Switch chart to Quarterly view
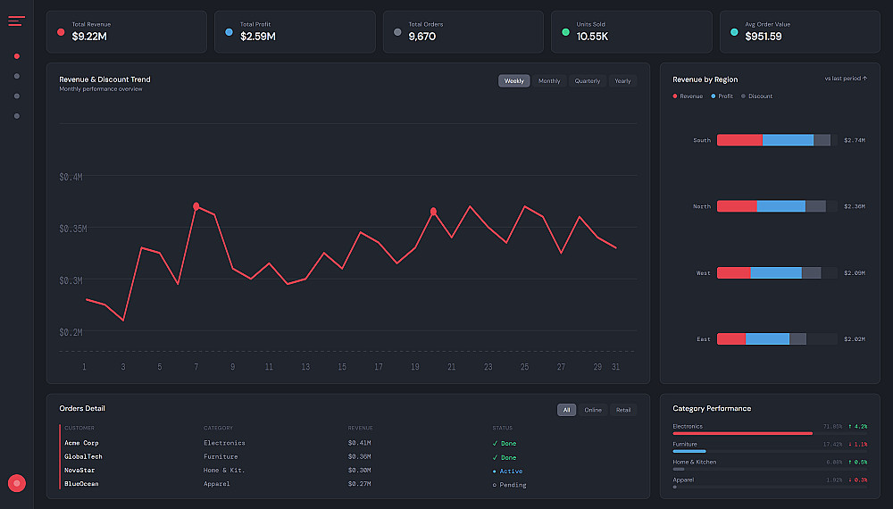Viewport: 893px width, 509px height. click(588, 81)
